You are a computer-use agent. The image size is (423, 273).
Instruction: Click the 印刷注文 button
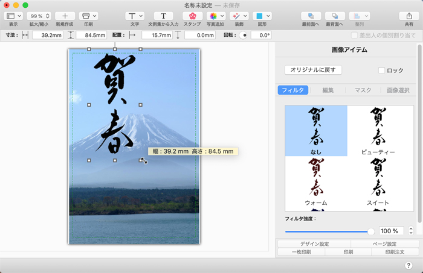[x=395, y=252]
